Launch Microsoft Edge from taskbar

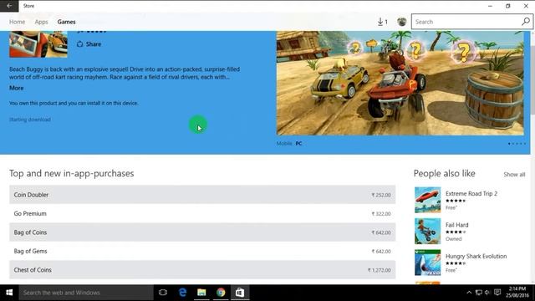[182, 293]
